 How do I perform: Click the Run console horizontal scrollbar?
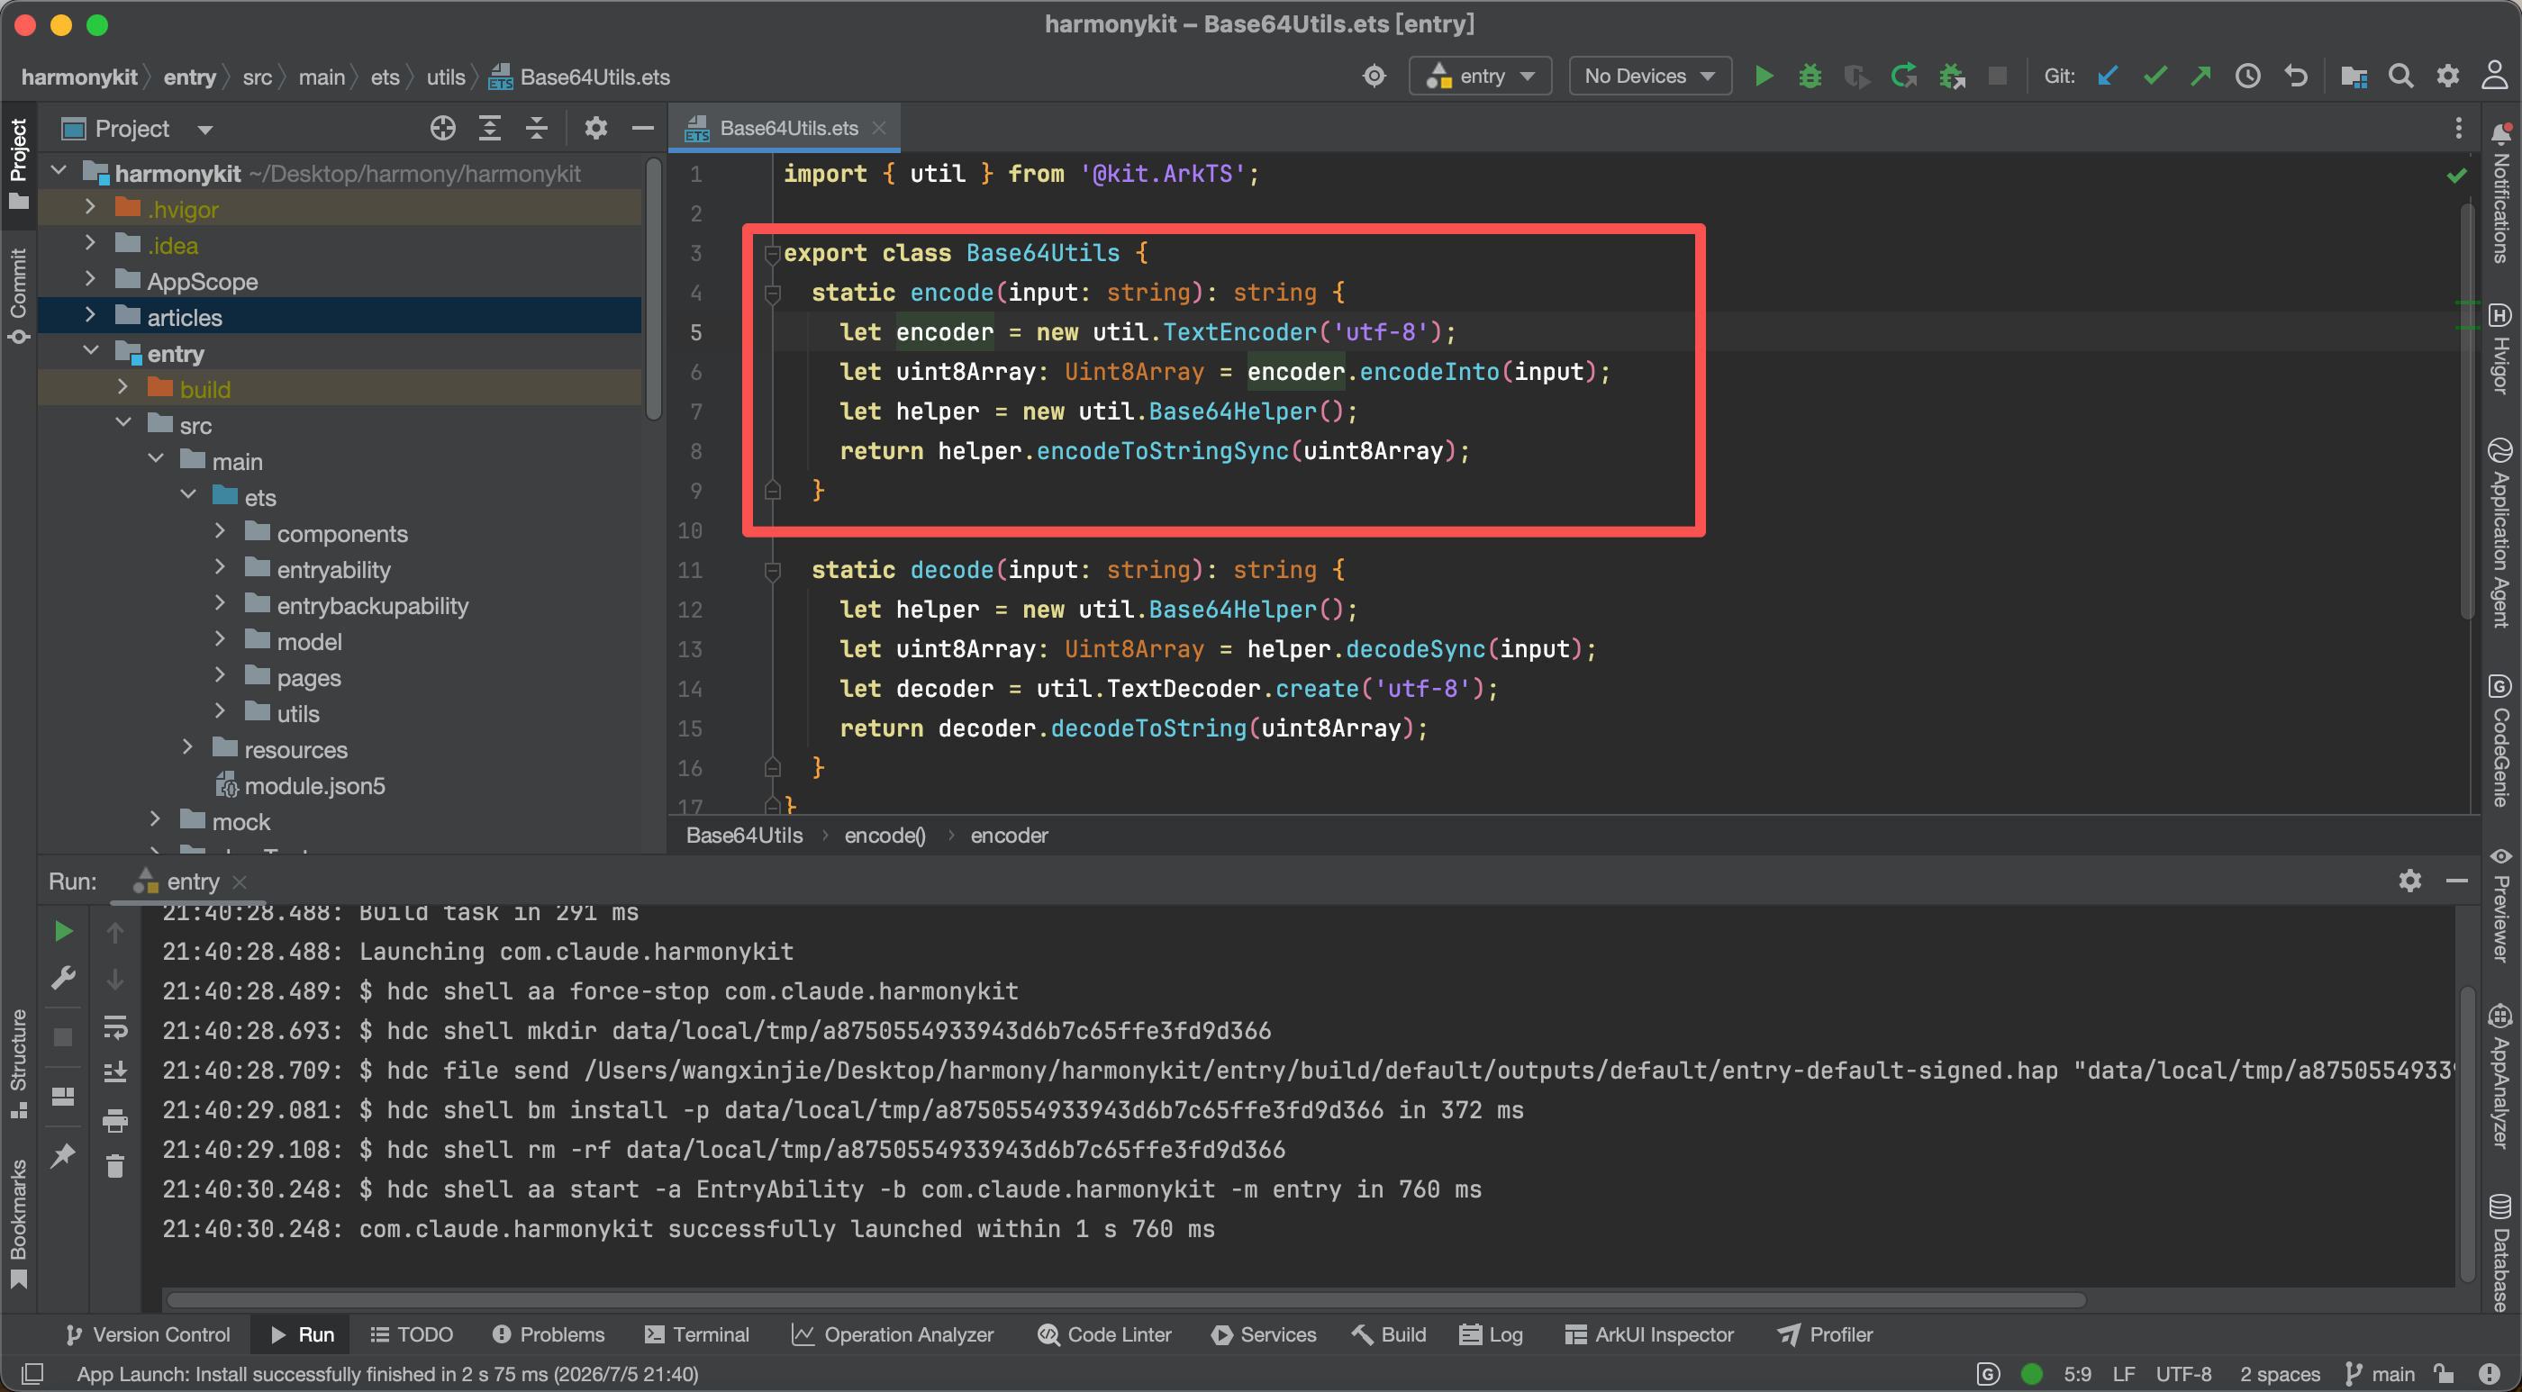[1126, 1300]
